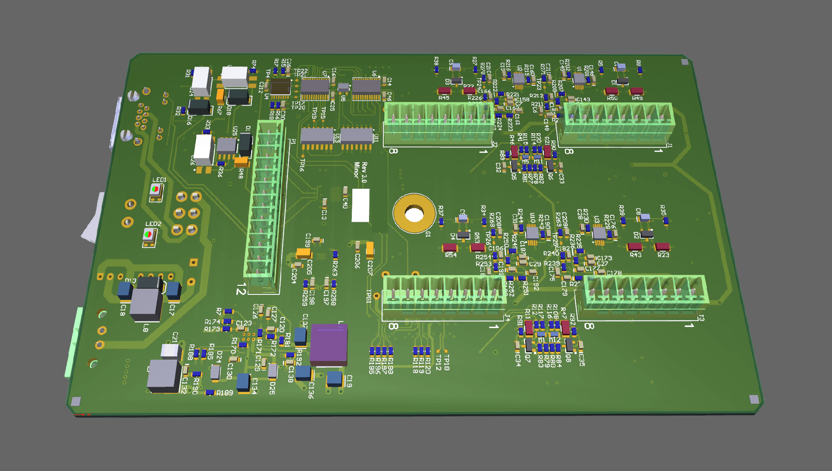
Task: Select the gray D24 diode
Action: 215,372
